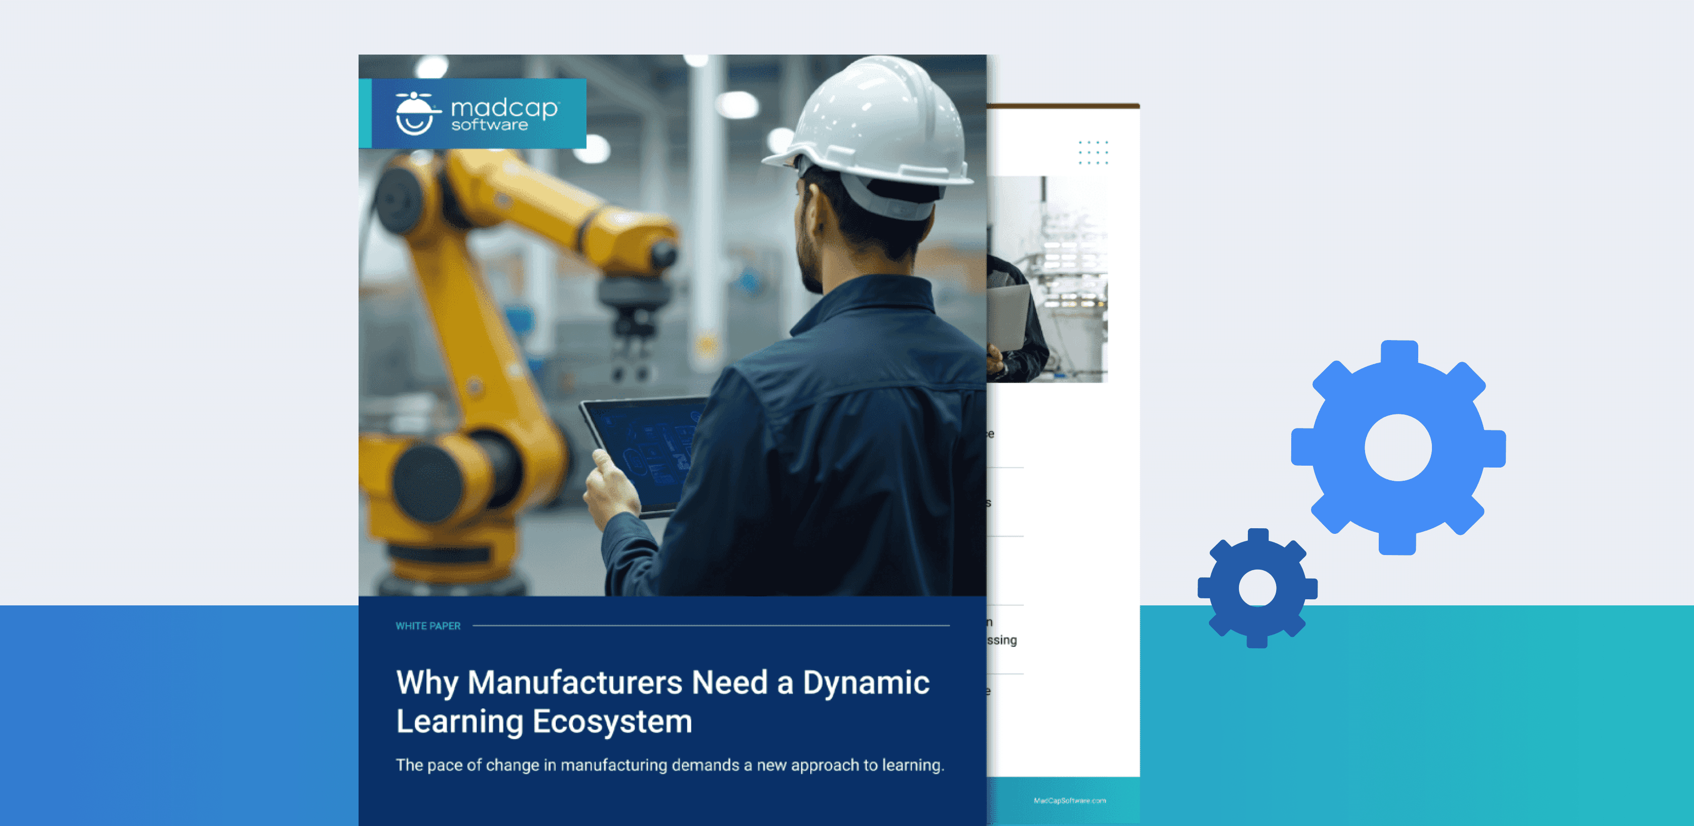
Task: Expand the first table of contents entry
Action: 990,434
